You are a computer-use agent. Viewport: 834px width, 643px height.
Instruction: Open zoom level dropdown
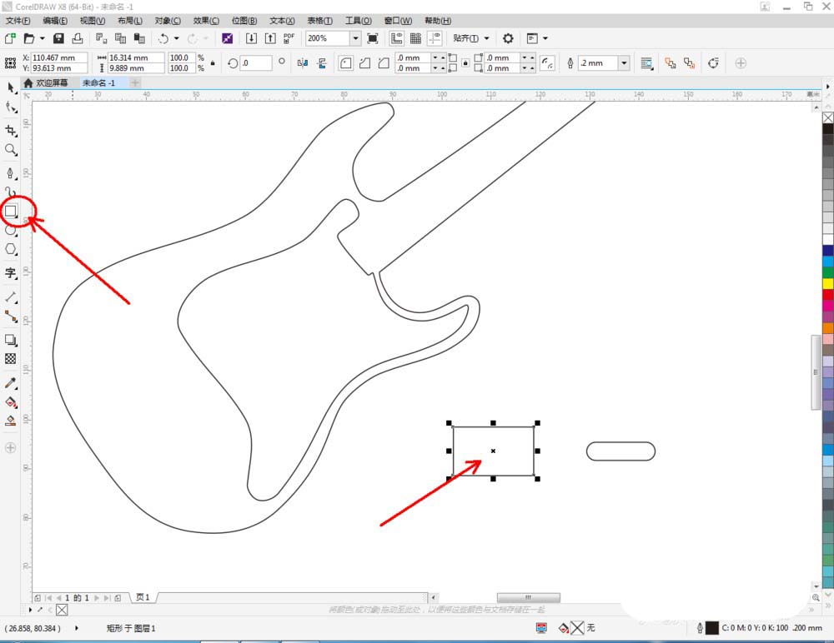(355, 38)
